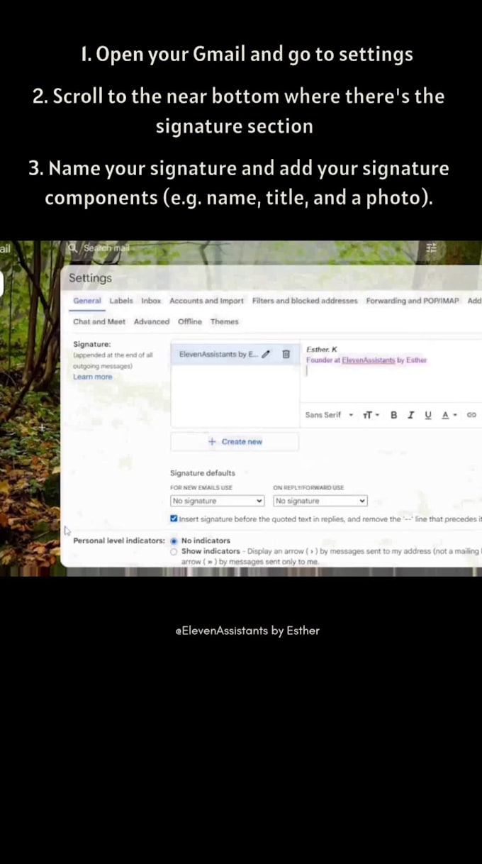Open Forwarding and POP/IMAP tab
This screenshot has height=864, width=482.
(x=413, y=301)
